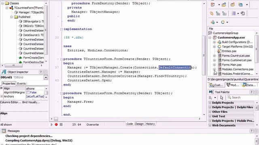Expand the Web Documents palette category
The height and width of the screenshot is (145, 259).
210,125
